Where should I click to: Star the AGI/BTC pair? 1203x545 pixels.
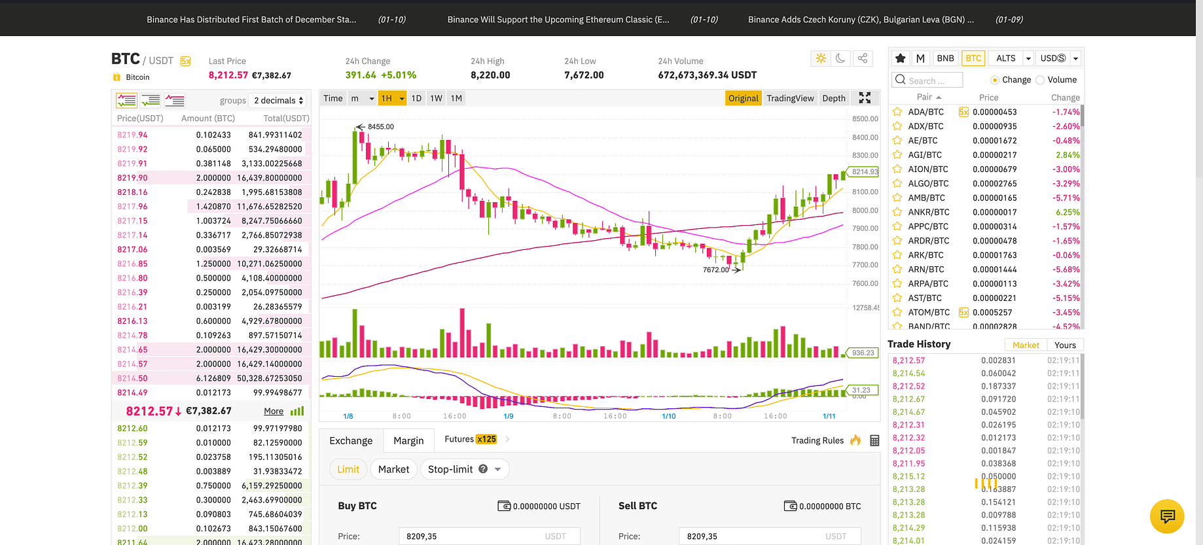(897, 155)
